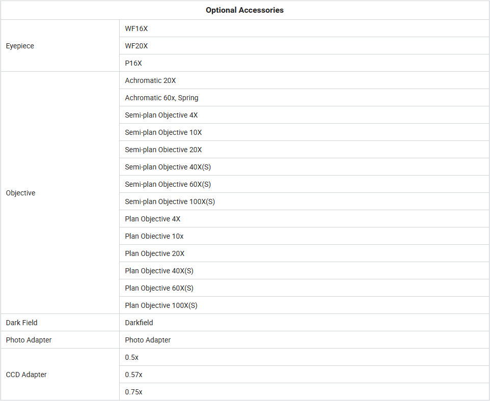Click the Optional Accessories table header
The width and height of the screenshot is (490, 401).
(x=244, y=10)
